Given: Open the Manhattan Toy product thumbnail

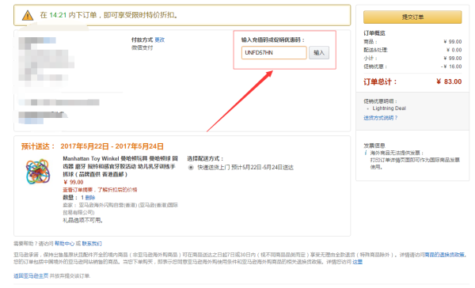Looking at the screenshot, I should 37,172.
